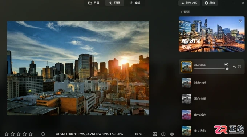Select the 寒冷霜冻 preset thumbnail
This screenshot has width=247, height=137.
(x=186, y=67)
